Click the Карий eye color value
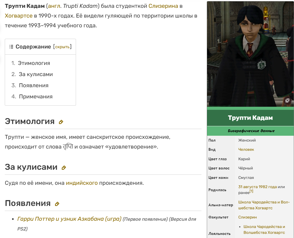 point(244,159)
